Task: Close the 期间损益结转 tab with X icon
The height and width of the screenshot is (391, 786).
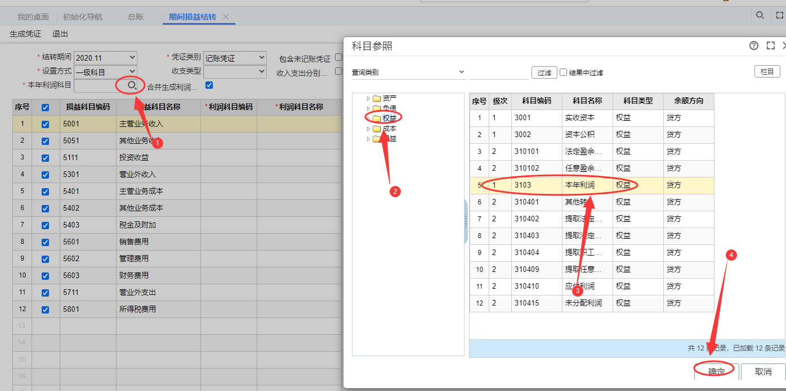Action: [x=226, y=17]
